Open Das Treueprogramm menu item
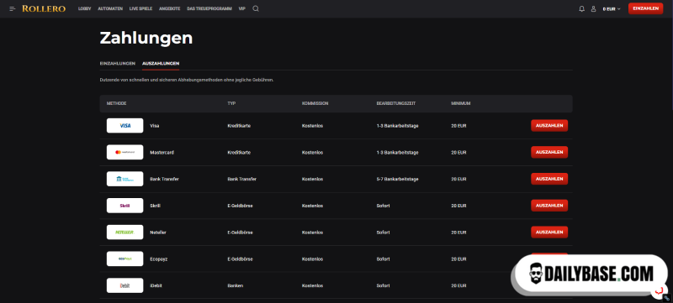The height and width of the screenshot is (303, 673). [209, 8]
